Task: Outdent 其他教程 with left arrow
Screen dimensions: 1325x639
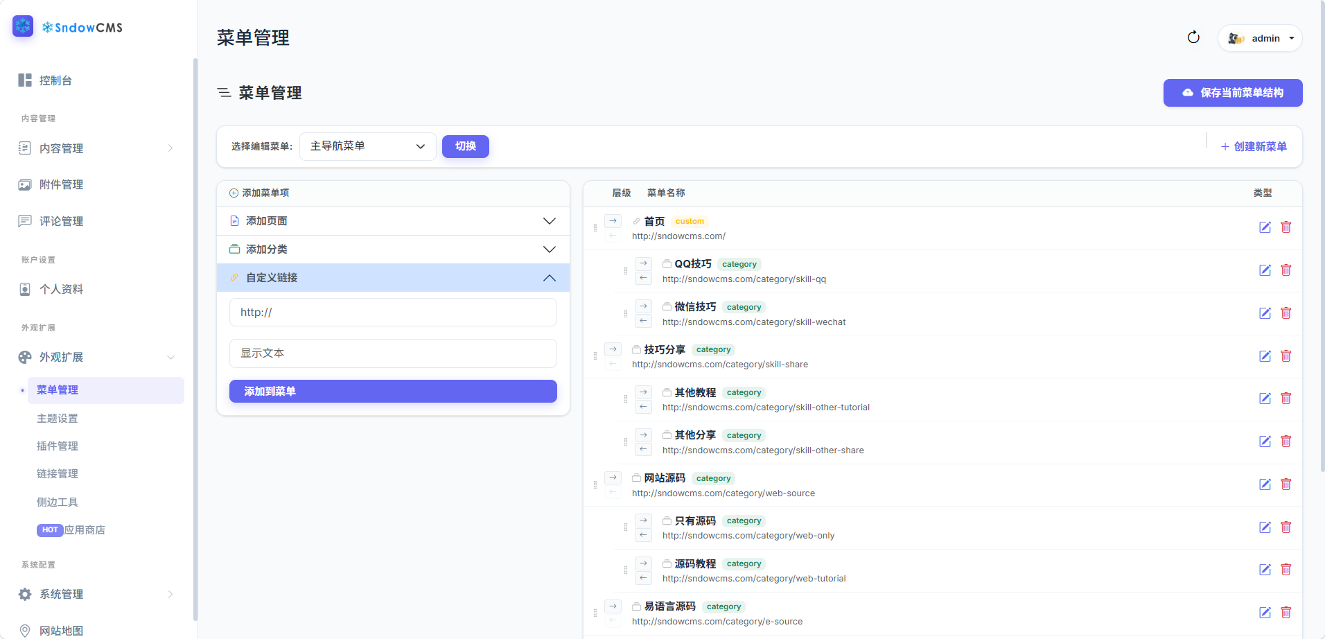Action: click(x=644, y=407)
